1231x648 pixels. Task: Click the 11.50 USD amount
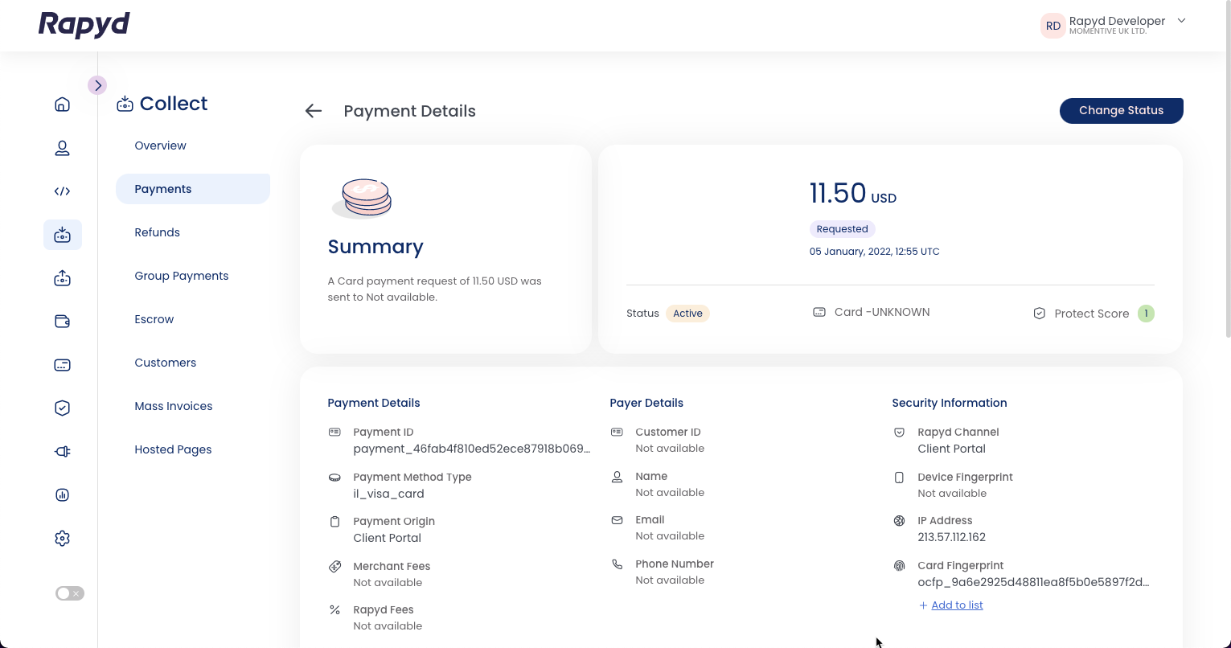point(852,194)
